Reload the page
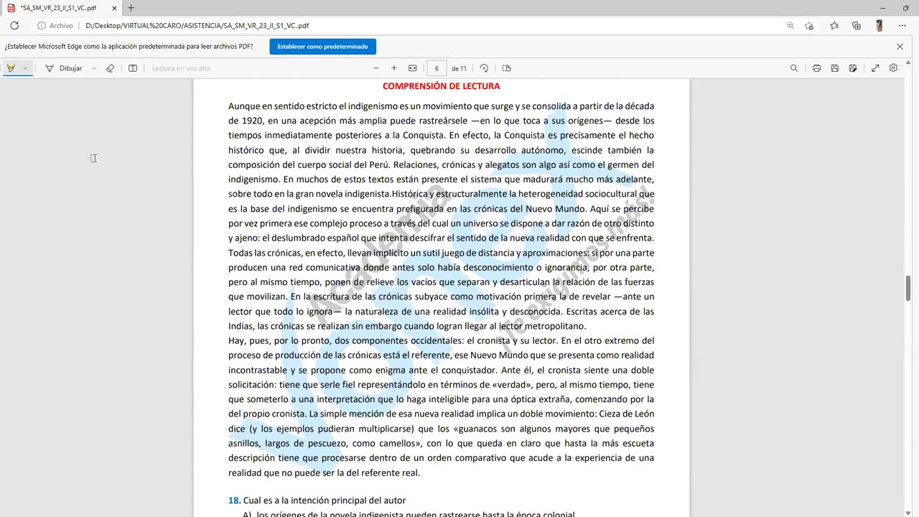919x517 pixels. point(14,25)
